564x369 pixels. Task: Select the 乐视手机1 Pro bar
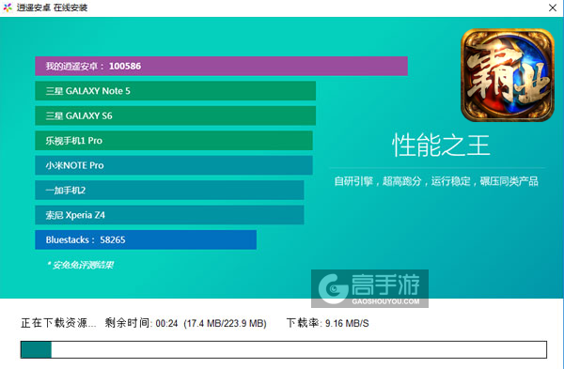click(174, 141)
